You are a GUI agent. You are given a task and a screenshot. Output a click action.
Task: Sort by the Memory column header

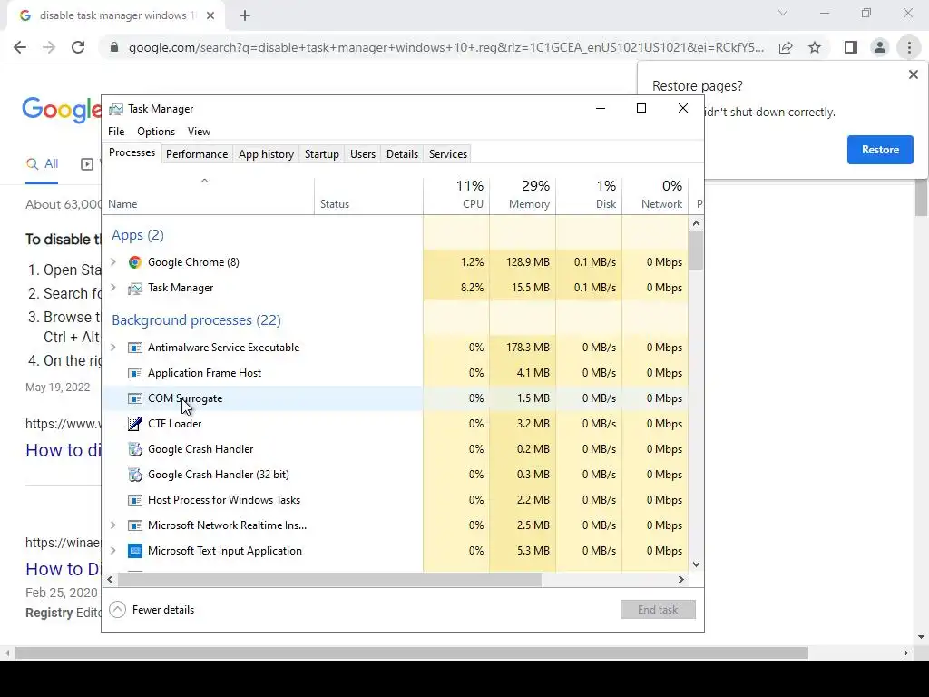(523, 195)
